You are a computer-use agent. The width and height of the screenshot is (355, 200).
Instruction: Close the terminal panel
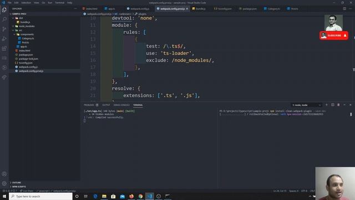(351, 105)
